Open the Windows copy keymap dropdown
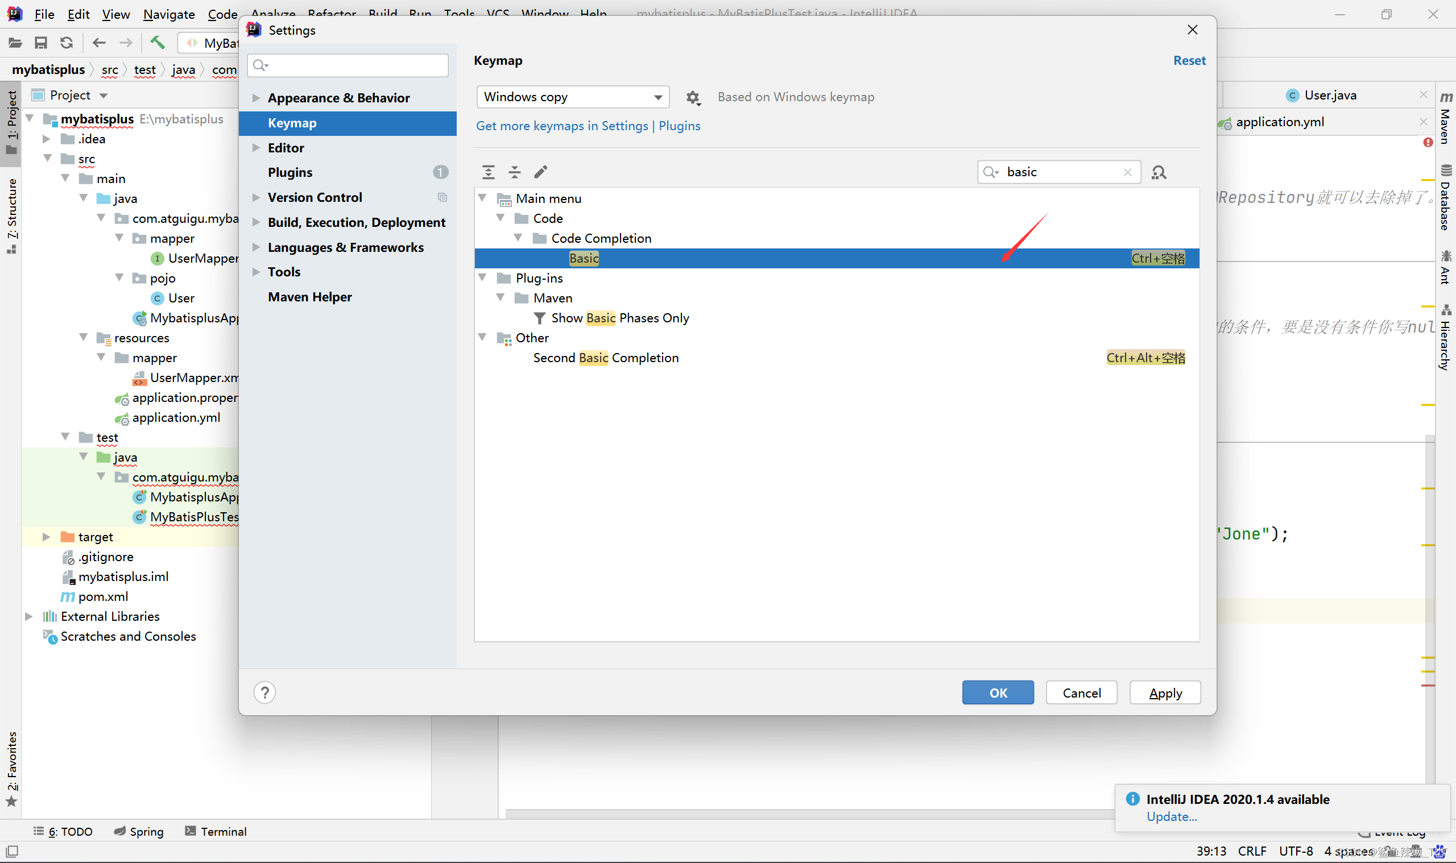Viewport: 1456px width, 863px height. 572,97
